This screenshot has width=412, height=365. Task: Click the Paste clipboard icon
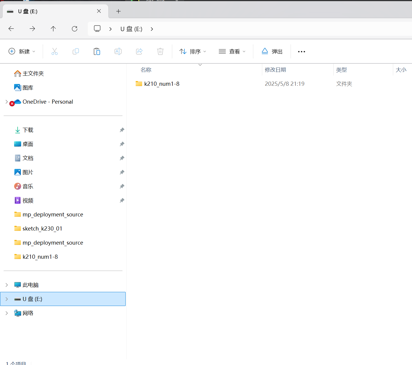point(97,51)
